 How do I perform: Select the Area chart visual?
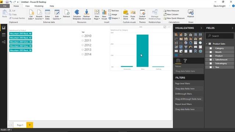pos(181,39)
